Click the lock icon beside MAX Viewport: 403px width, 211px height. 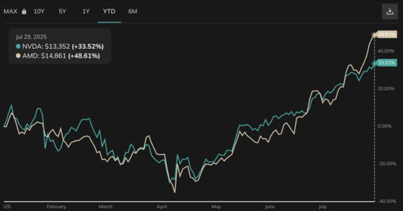[x=24, y=11]
